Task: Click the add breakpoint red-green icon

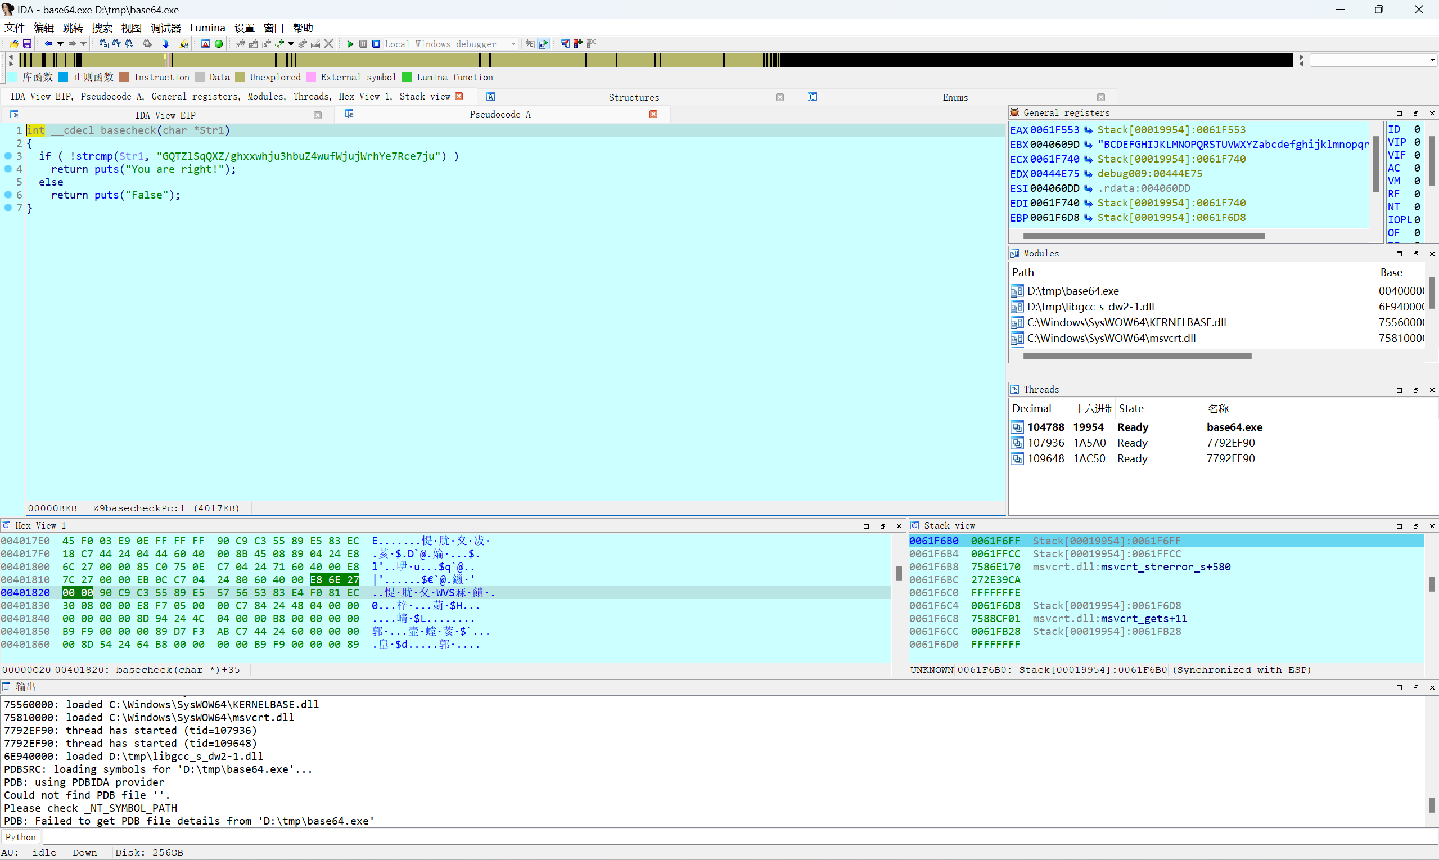Action: [x=578, y=44]
